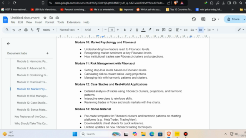
Task: Click the font size input field
Action: point(111,30)
